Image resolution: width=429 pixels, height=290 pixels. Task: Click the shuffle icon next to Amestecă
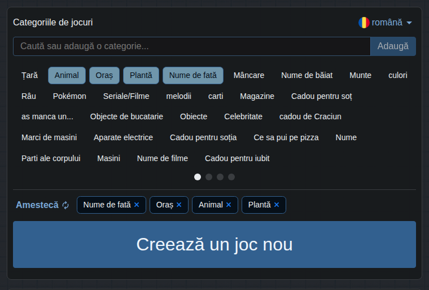pyautogui.click(x=65, y=205)
